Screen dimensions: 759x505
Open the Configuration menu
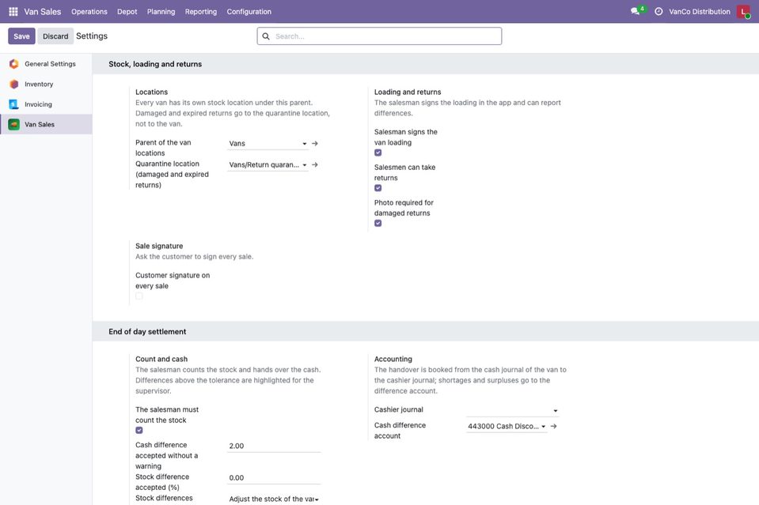coord(249,12)
